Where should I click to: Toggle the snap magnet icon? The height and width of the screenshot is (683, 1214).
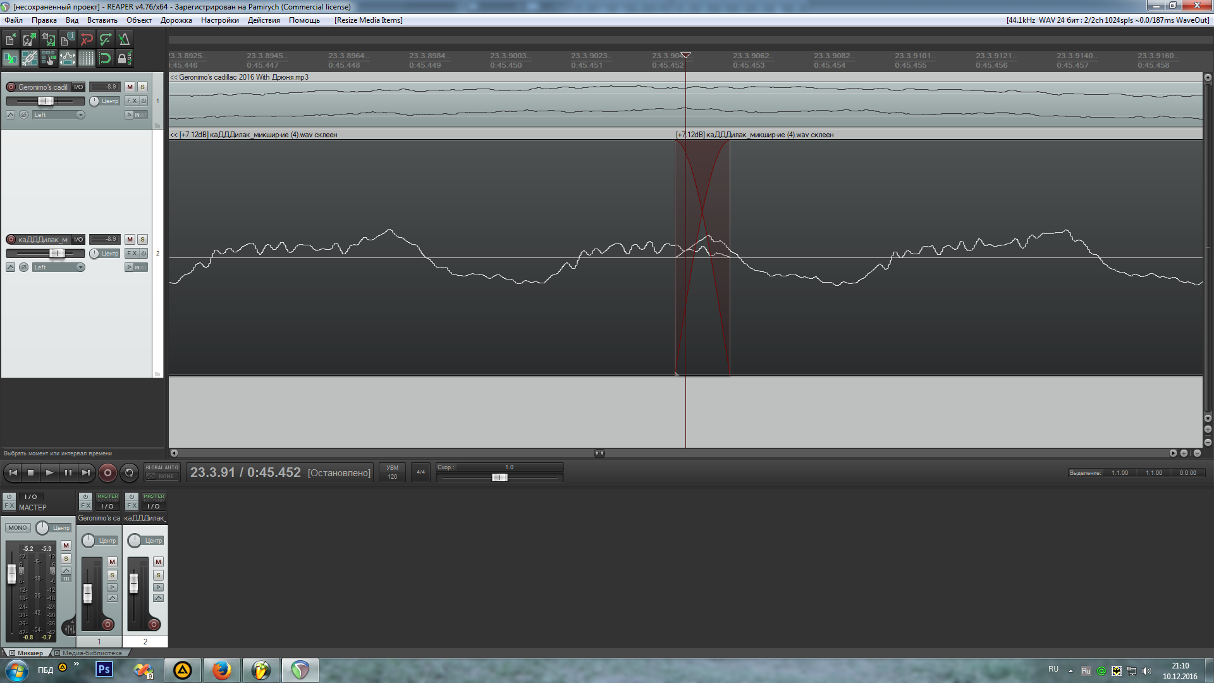pos(106,59)
